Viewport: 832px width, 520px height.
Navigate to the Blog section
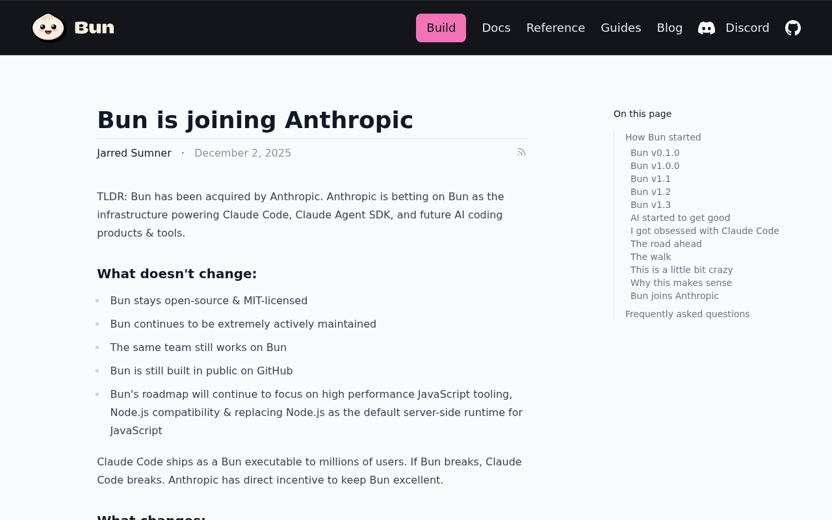point(669,28)
